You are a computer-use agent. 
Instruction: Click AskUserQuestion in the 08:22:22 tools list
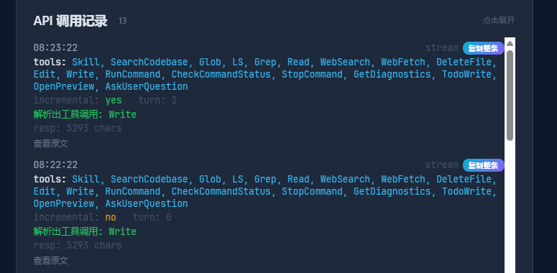(147, 204)
